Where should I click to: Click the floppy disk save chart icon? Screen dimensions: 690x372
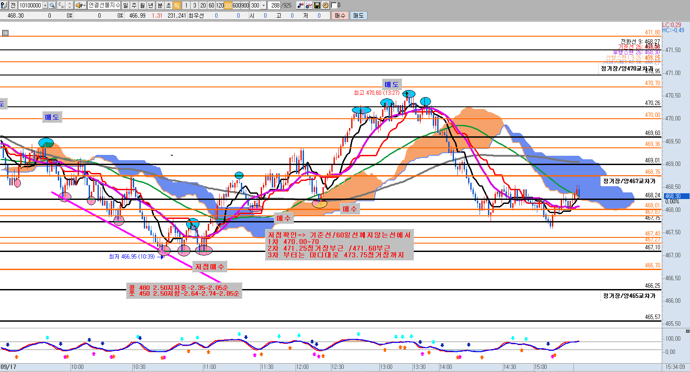tap(317, 5)
